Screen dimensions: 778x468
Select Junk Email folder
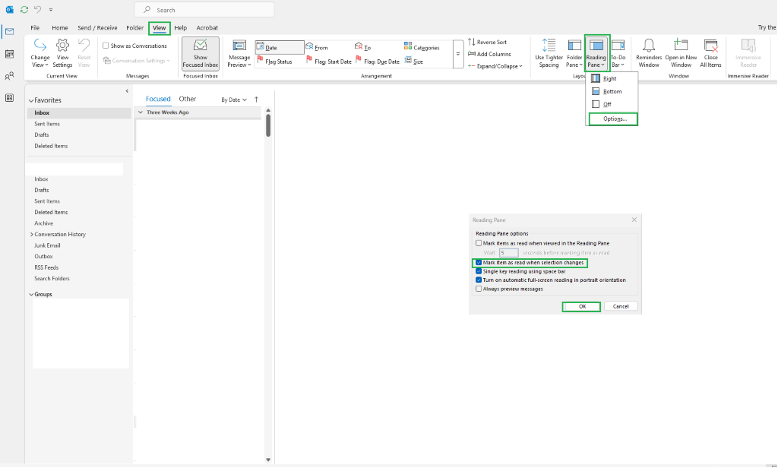coord(47,245)
